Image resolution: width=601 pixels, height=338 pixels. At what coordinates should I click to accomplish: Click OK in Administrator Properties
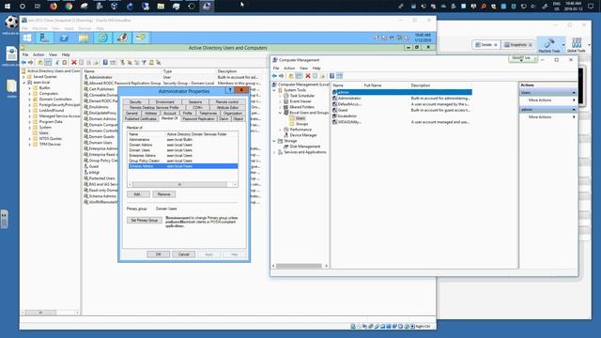coord(159,254)
